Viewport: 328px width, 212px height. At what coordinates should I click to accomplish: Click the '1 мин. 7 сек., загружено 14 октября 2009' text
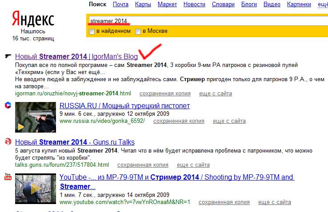[114, 195]
